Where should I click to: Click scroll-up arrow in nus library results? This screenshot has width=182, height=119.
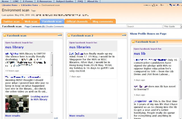point(52,53)
